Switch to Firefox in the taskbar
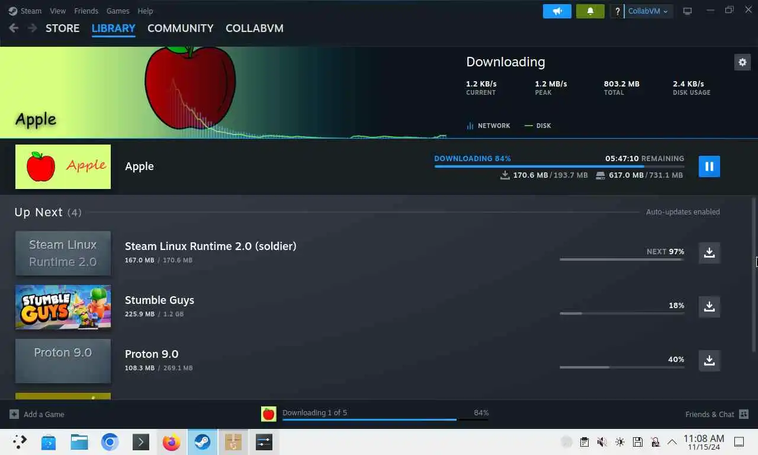This screenshot has width=758, height=455. (x=171, y=442)
